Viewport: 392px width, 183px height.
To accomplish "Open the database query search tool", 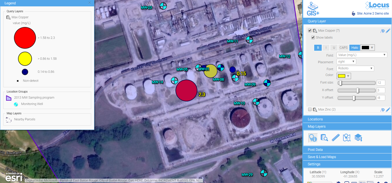I will click(x=324, y=138).
